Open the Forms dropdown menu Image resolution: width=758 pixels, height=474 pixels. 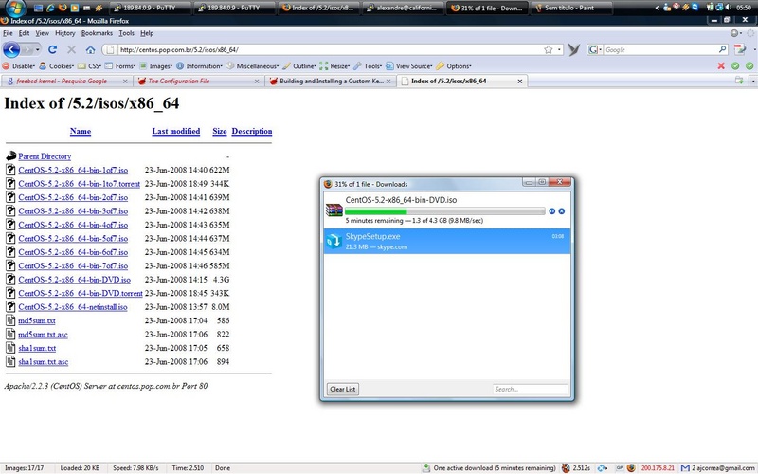tap(120, 66)
